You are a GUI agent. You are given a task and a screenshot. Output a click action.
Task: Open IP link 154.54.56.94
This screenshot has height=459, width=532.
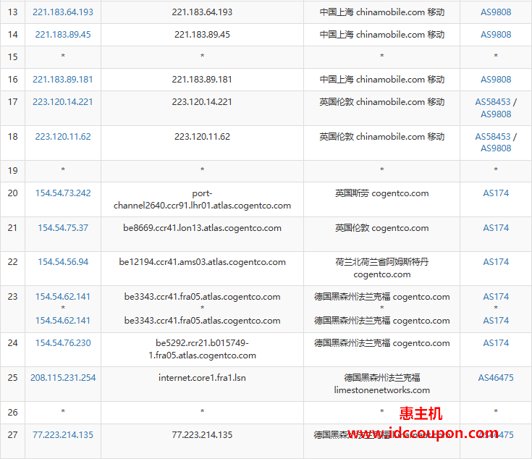63,262
